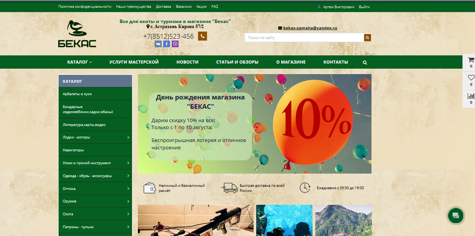475x236 pixels.
Task: Click the Бекас store logo
Action: pos(77,34)
